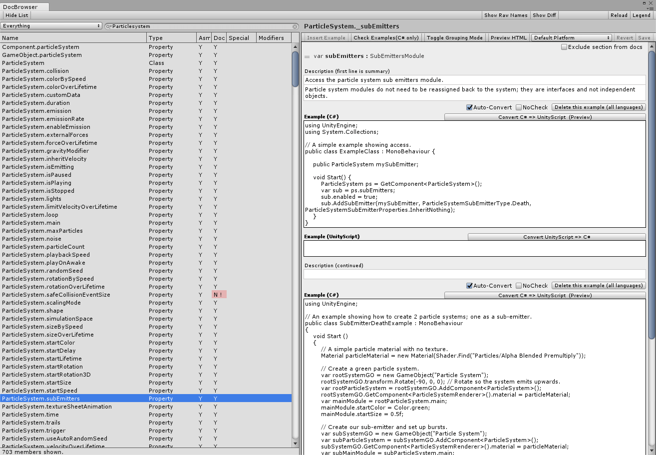Delete the first example (all languages)
Screen dimensions: 656x455
click(x=599, y=107)
